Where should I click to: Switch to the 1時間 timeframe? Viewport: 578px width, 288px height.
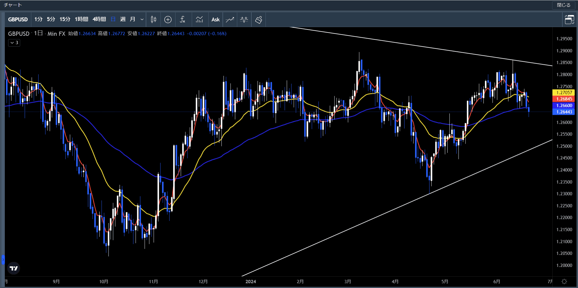coord(81,19)
